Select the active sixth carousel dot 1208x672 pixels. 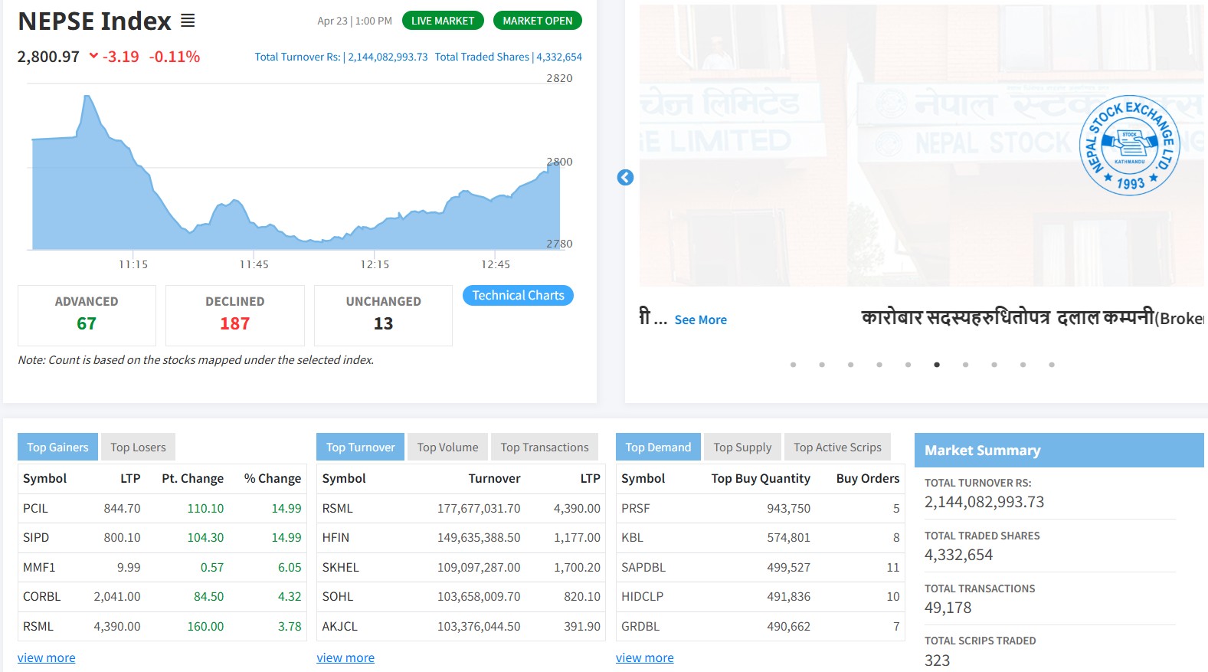[x=937, y=365]
